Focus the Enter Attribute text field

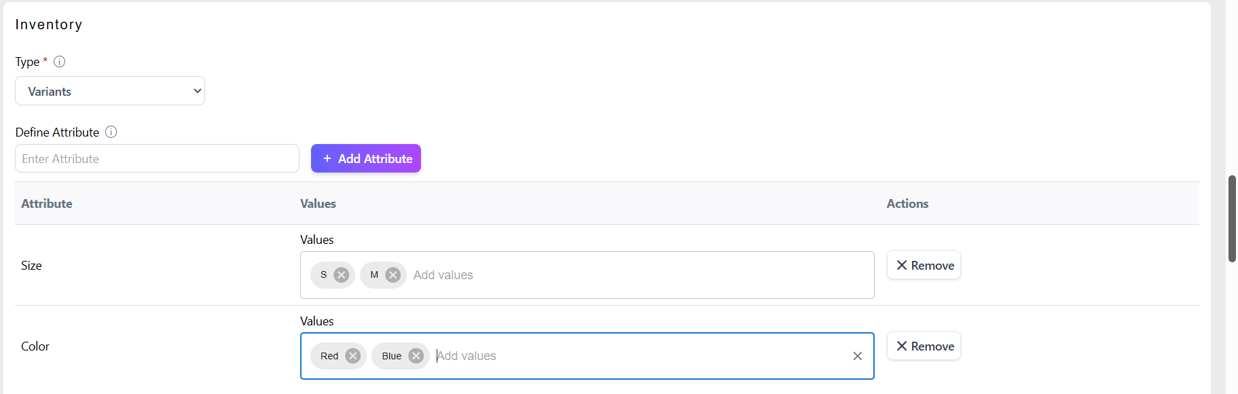(x=157, y=159)
